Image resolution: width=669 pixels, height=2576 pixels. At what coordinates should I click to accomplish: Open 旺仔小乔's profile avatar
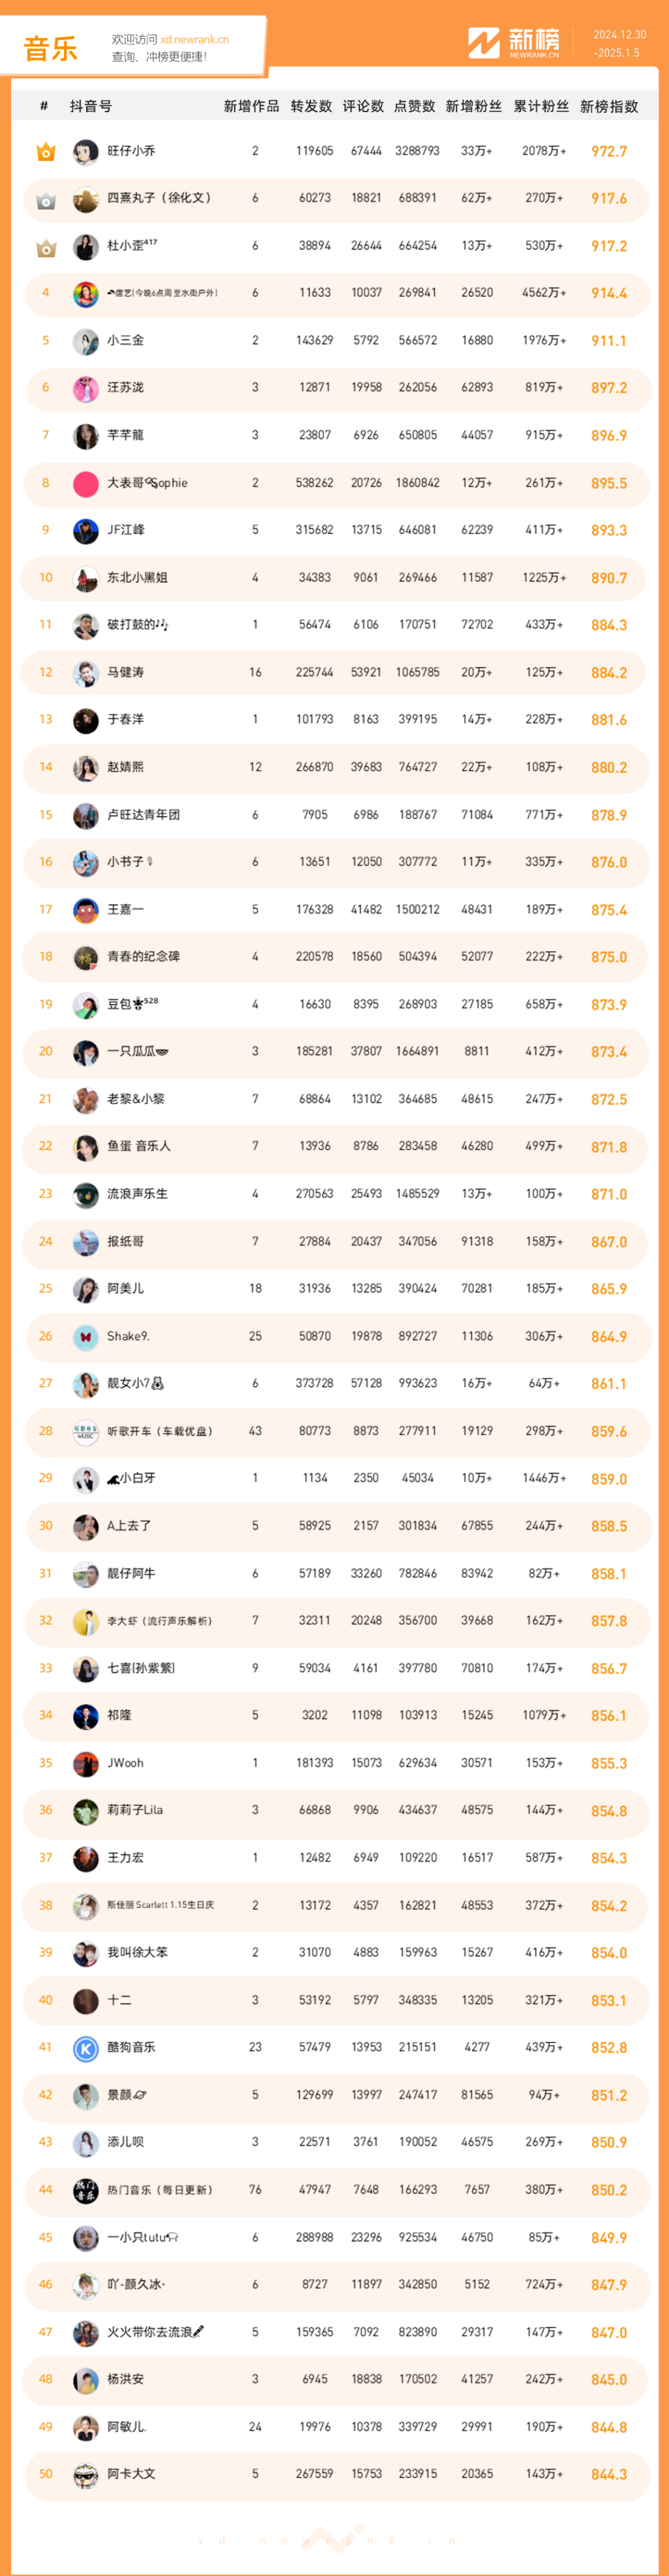point(86,152)
